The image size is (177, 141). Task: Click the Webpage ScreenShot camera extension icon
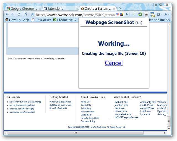(x=146, y=14)
